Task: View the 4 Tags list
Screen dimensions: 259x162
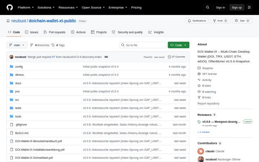Action: point(58,45)
